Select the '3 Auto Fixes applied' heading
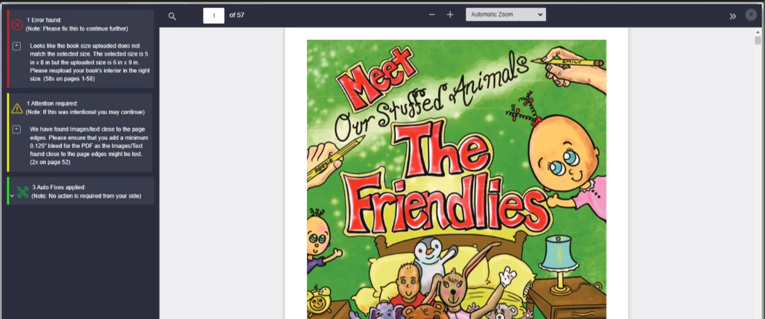 59,187
